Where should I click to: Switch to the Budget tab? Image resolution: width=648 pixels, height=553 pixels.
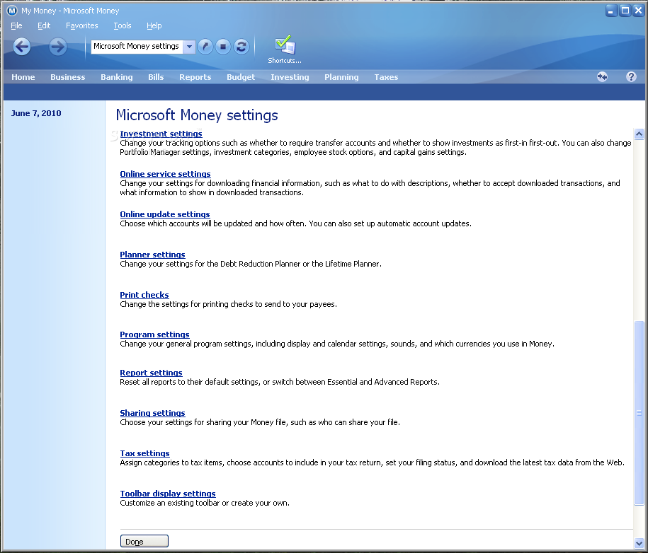pos(241,77)
